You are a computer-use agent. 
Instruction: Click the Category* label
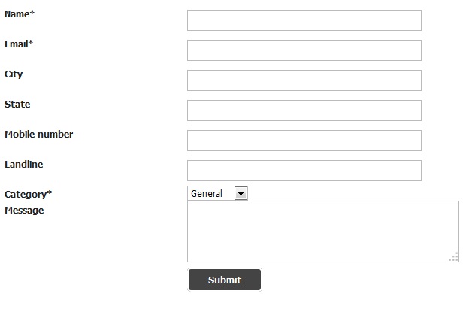29,195
